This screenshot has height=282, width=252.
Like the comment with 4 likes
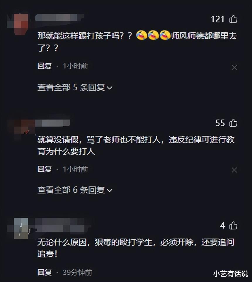[233, 225]
